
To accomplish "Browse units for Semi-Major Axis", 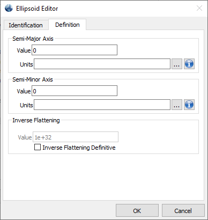I will pyautogui.click(x=177, y=64).
